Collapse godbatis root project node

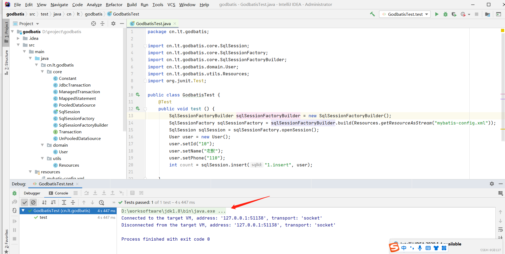click(x=12, y=32)
